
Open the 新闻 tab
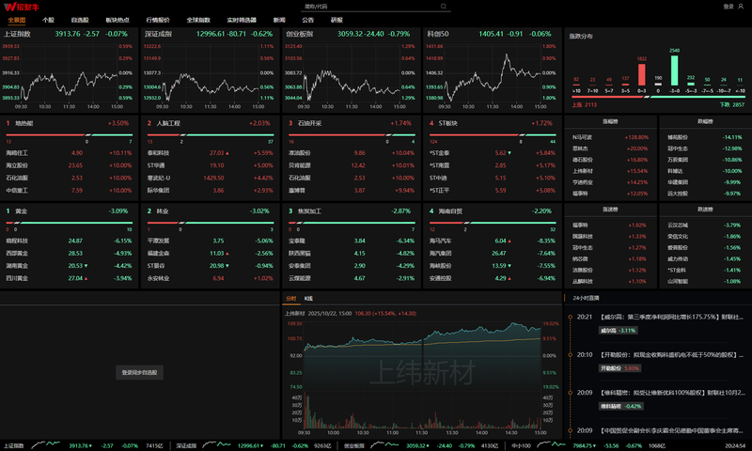click(x=279, y=20)
